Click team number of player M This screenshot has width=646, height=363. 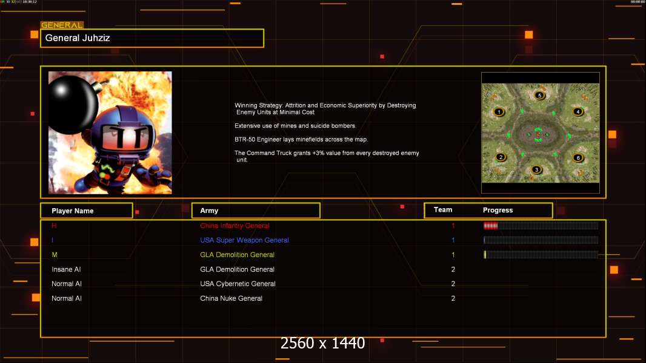[x=453, y=255]
